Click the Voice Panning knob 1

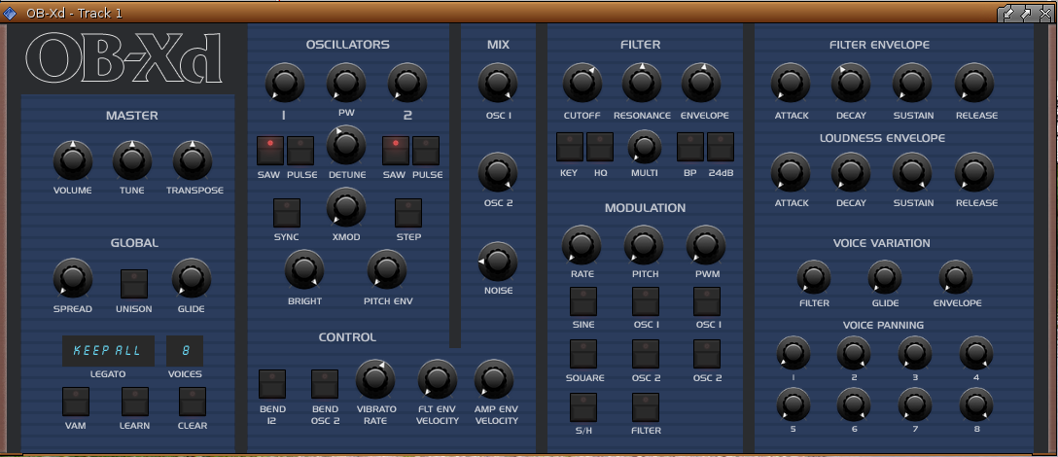tap(793, 353)
